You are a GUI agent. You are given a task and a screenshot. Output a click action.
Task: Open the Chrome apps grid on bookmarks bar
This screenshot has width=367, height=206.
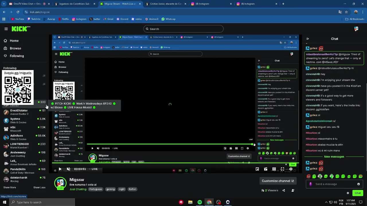(x=4, y=19)
